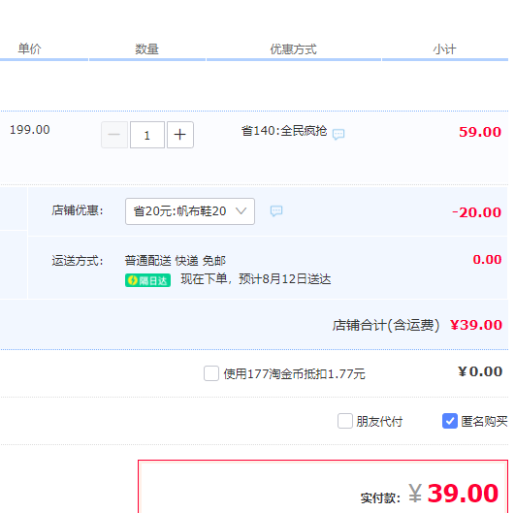Click the plus button to increase quantity

click(x=180, y=135)
